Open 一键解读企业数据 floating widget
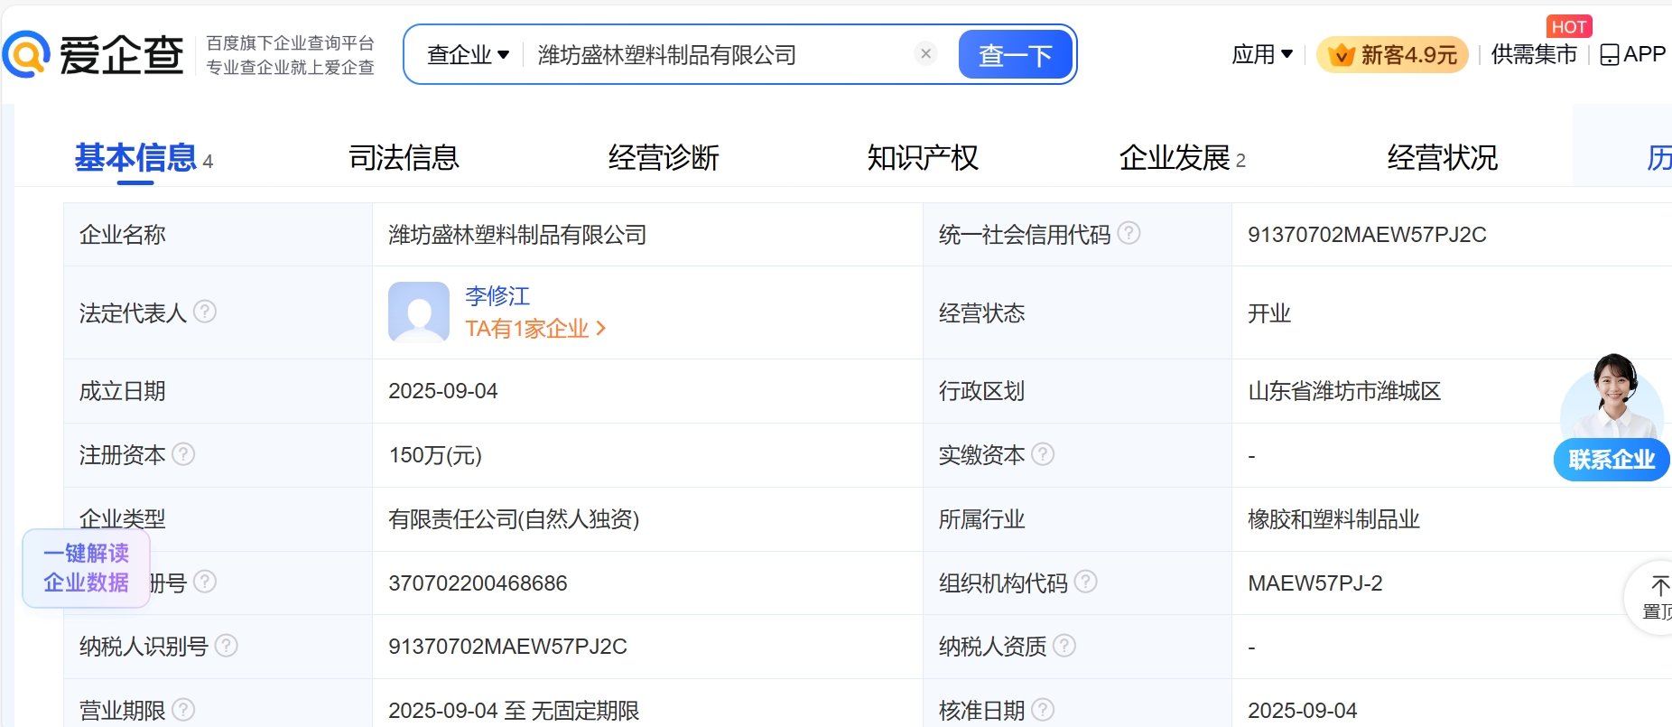1672x727 pixels. pos(87,568)
